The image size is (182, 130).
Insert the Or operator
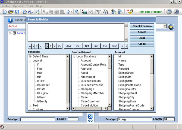coord(78,46)
